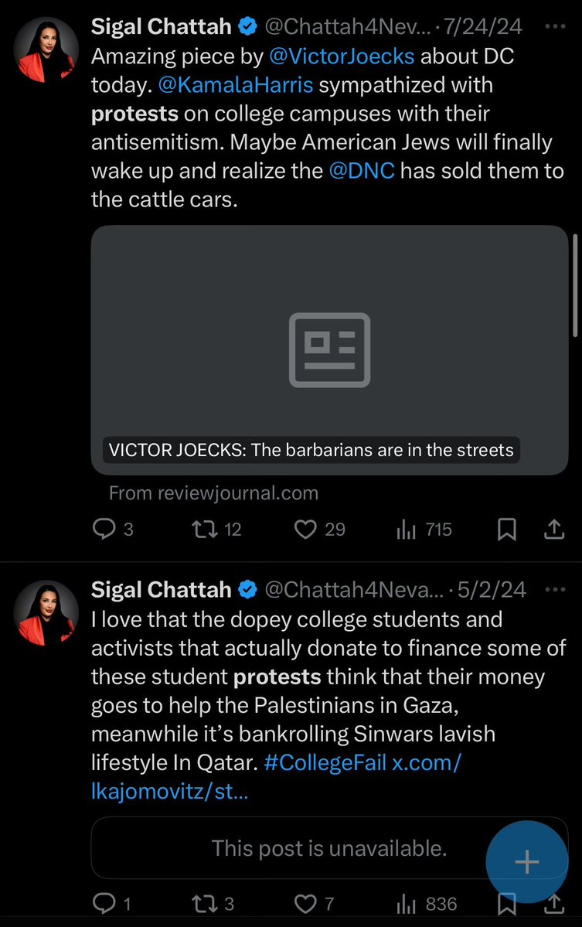Open Sigal Chattah's avatar on first post

(46, 49)
